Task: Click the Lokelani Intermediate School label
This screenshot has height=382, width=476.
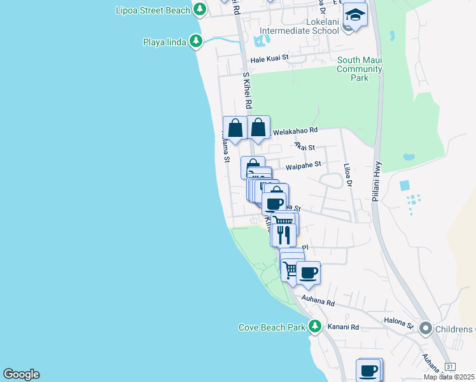Action: 299,26
